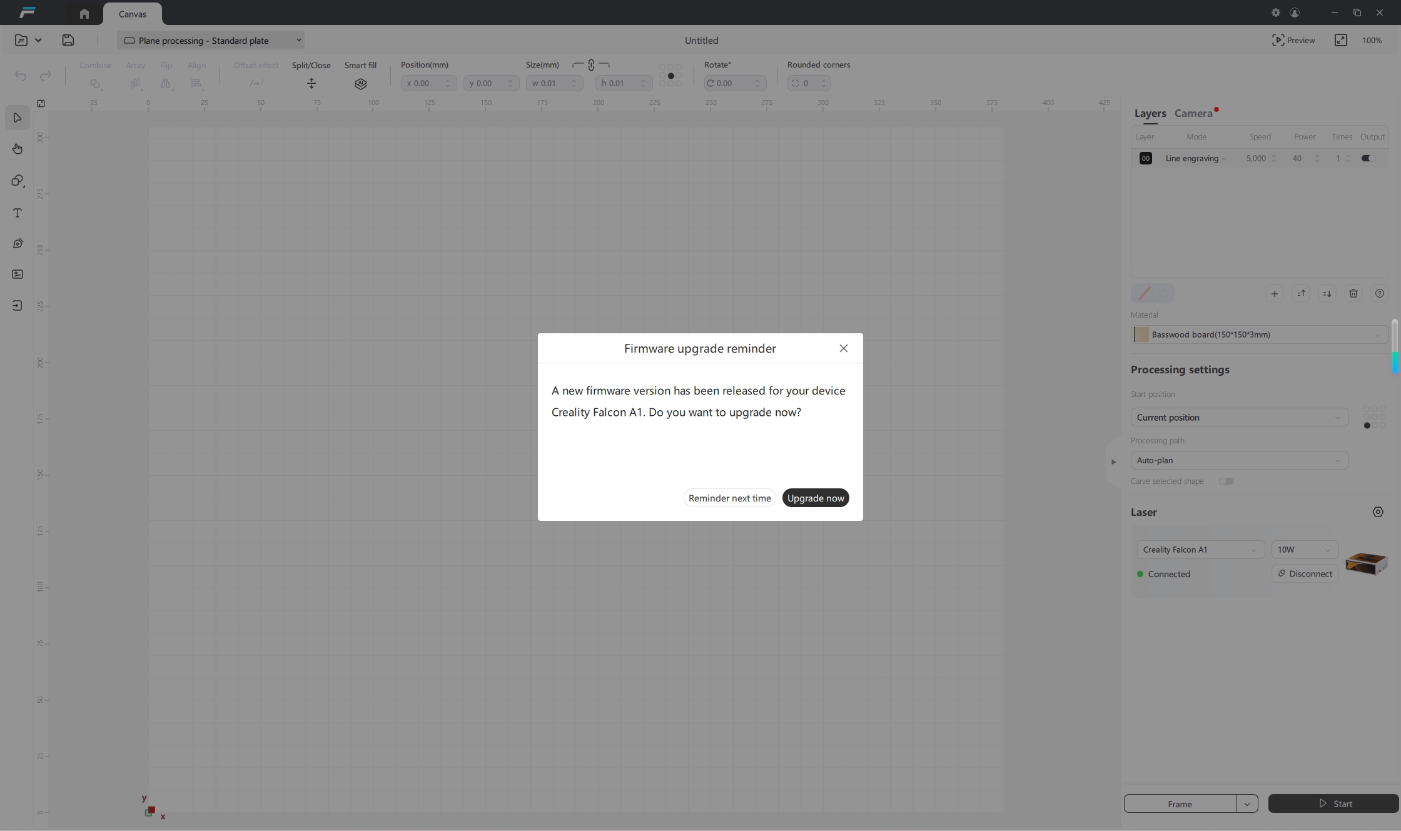
Task: Delete layer with trash icon
Action: point(1353,293)
